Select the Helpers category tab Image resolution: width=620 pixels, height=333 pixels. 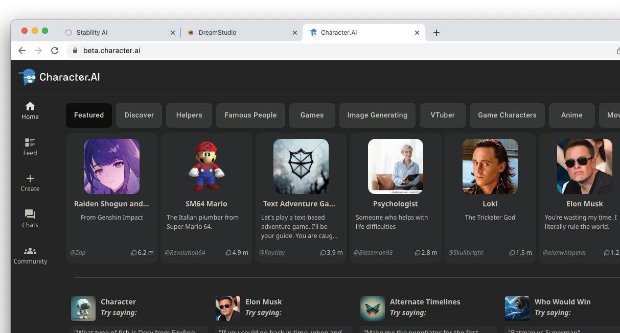(189, 115)
